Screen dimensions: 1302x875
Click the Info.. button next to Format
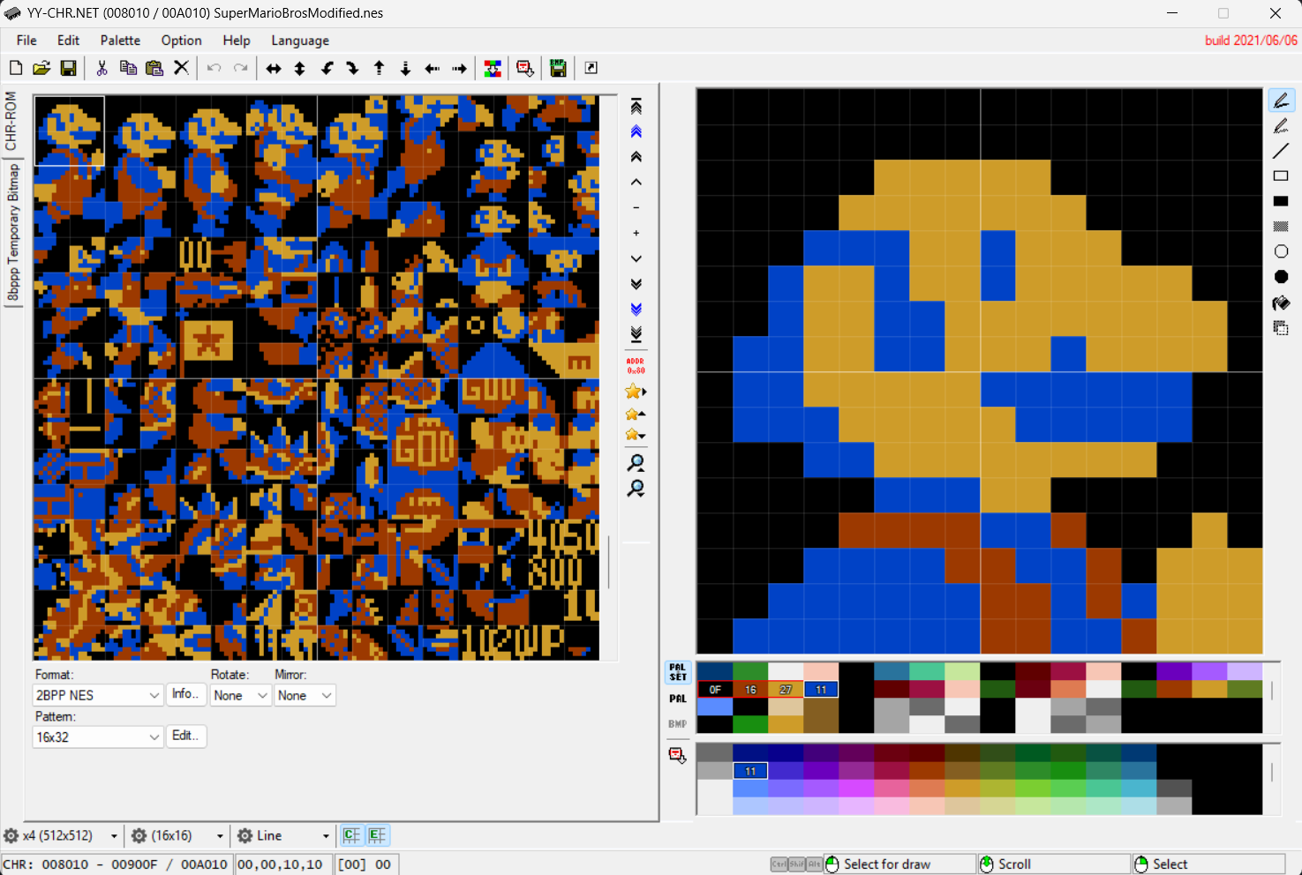tap(186, 694)
